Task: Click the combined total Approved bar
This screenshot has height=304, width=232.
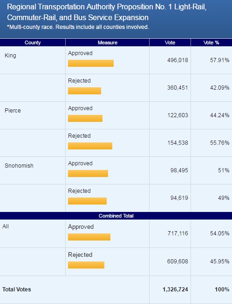Action: (89, 237)
